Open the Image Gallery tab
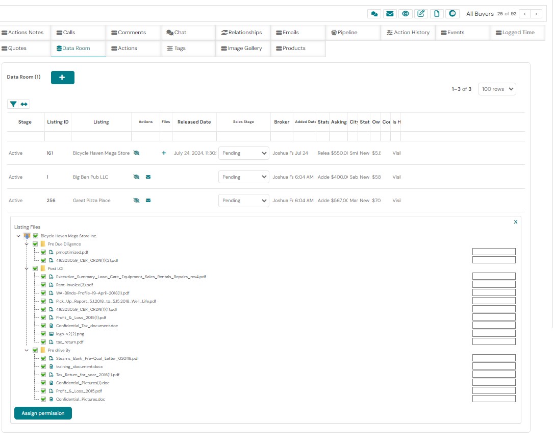 pos(242,48)
